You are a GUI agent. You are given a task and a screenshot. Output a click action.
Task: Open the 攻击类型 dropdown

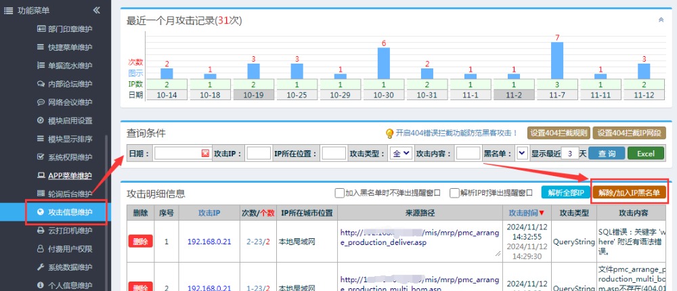click(x=401, y=154)
